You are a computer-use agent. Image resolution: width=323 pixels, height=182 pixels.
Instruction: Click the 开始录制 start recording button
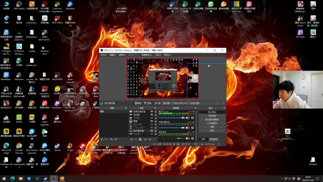coord(212,116)
